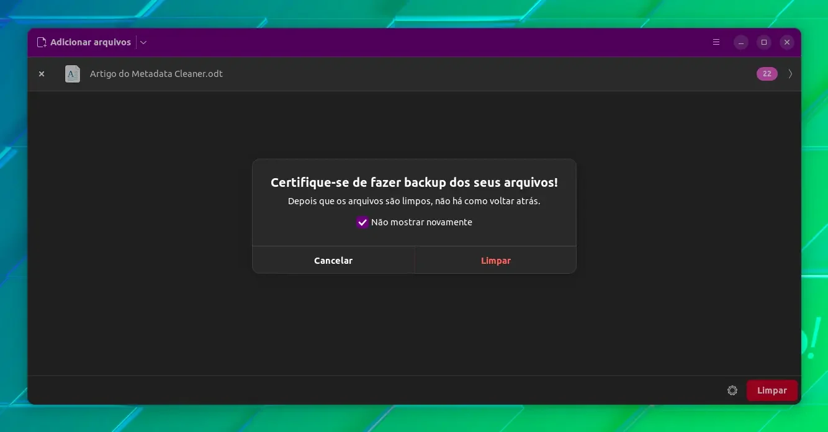This screenshot has height=432, width=828.
Task: Uncheck Não mostrar novamente checkbox
Action: pyautogui.click(x=362, y=222)
